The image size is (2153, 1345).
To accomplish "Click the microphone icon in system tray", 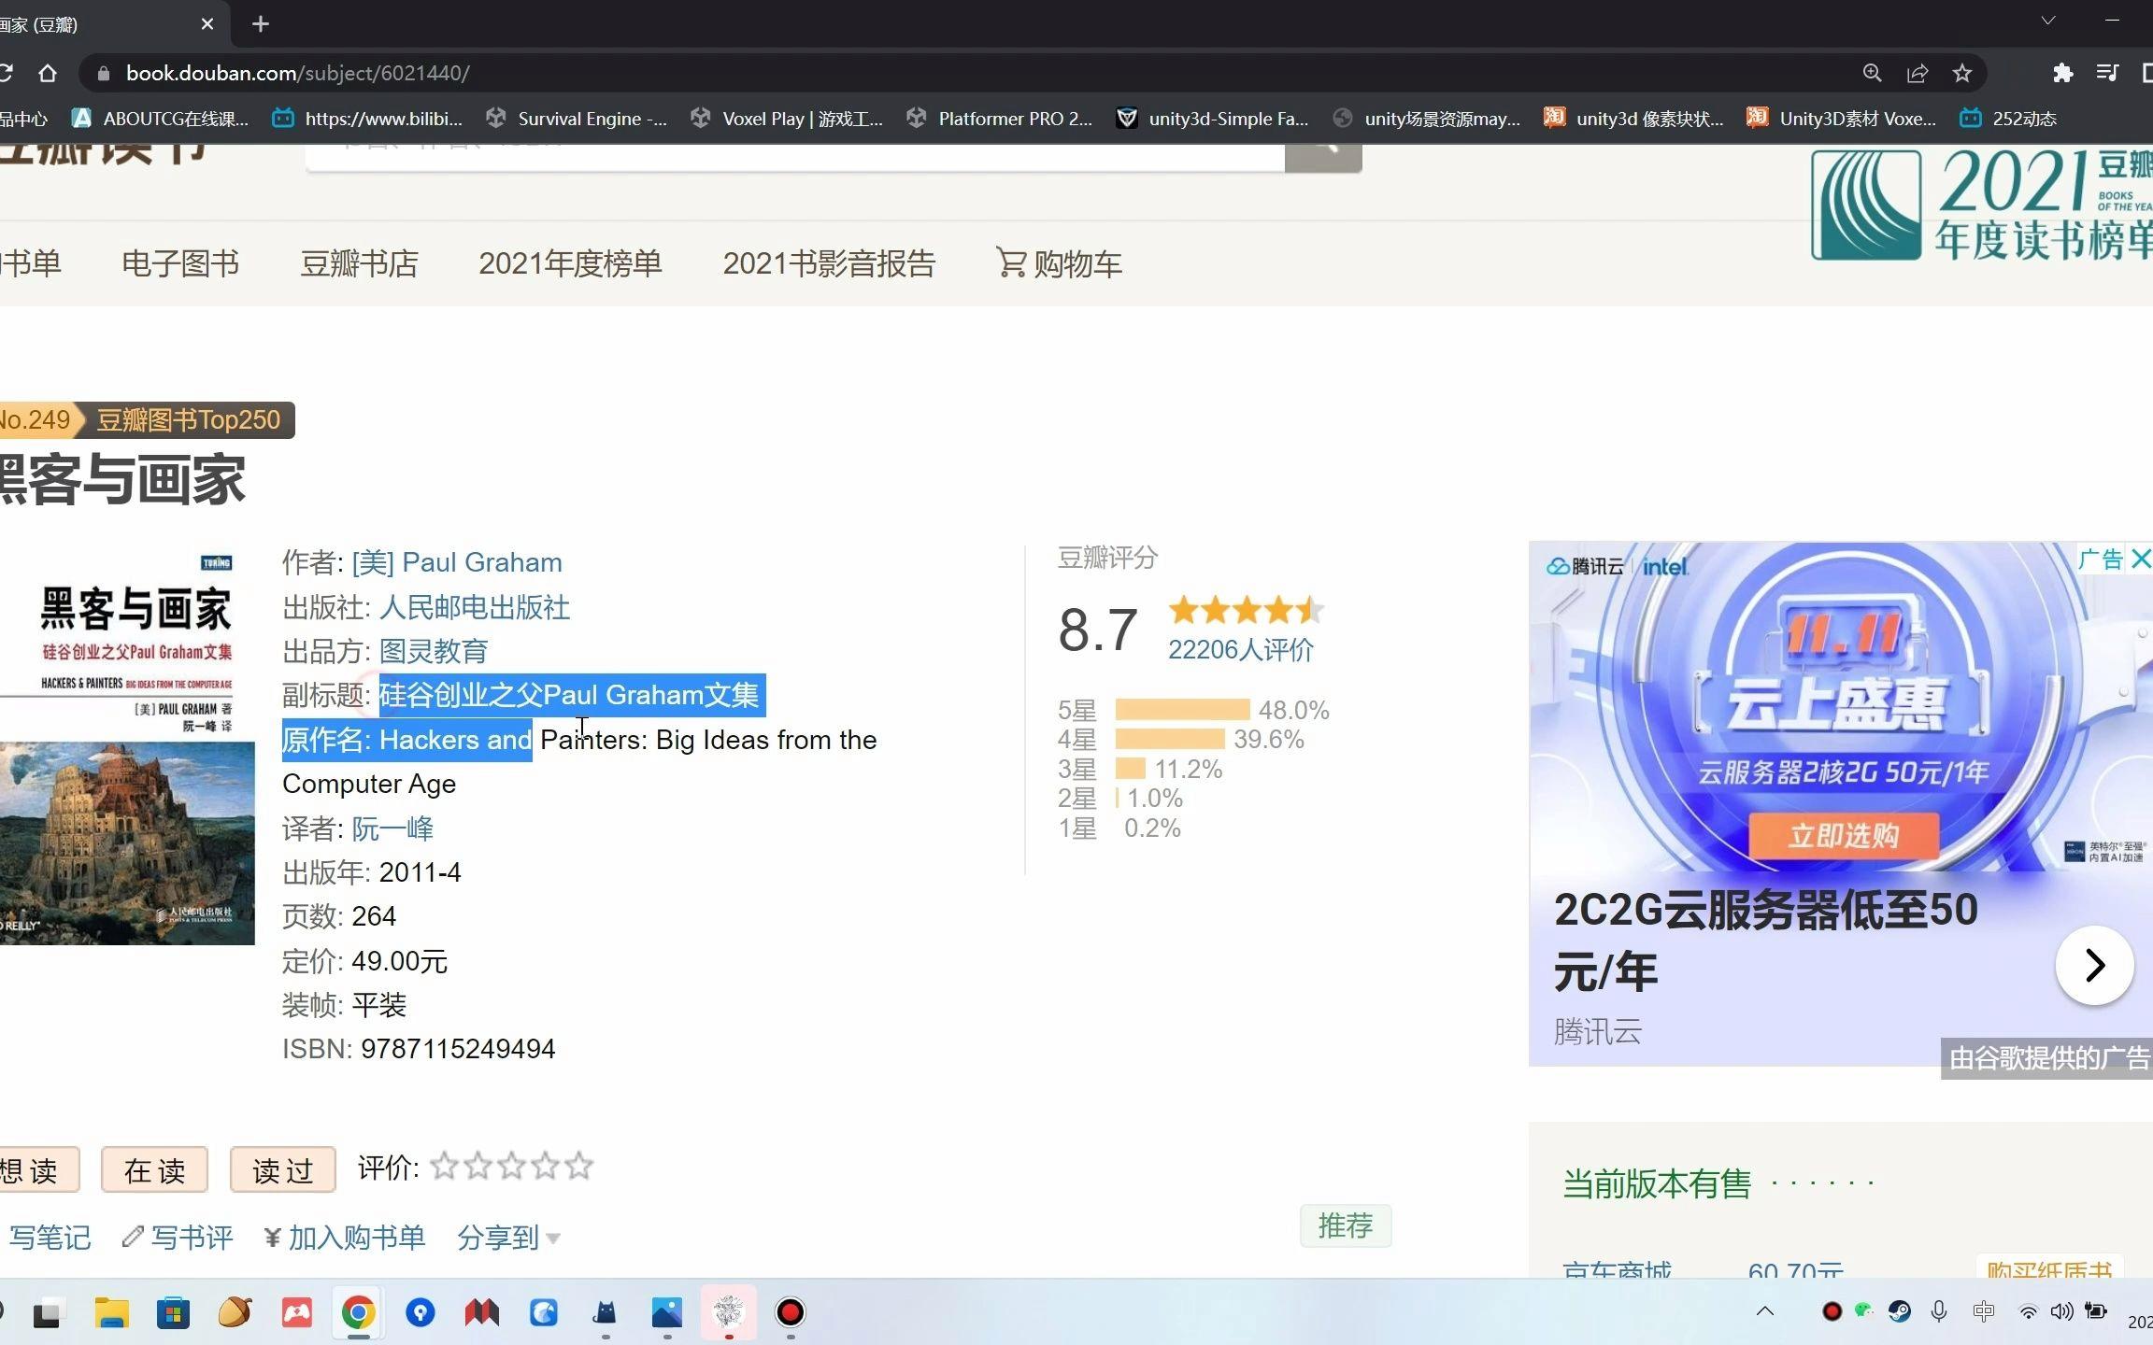I will click(x=1939, y=1311).
